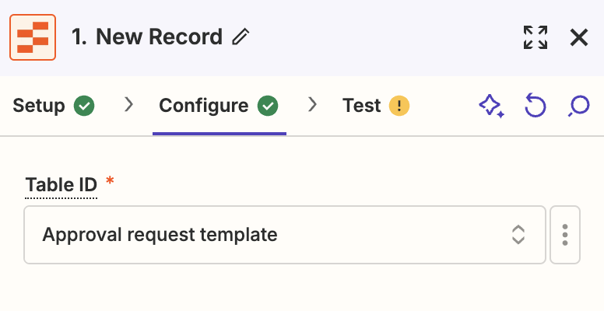Screen dimensions: 604x311
Task: Select the Configure tab
Action: pos(204,106)
